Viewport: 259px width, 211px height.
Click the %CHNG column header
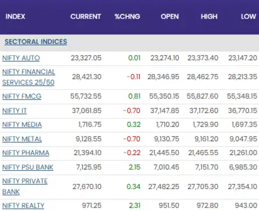pyautogui.click(x=127, y=16)
